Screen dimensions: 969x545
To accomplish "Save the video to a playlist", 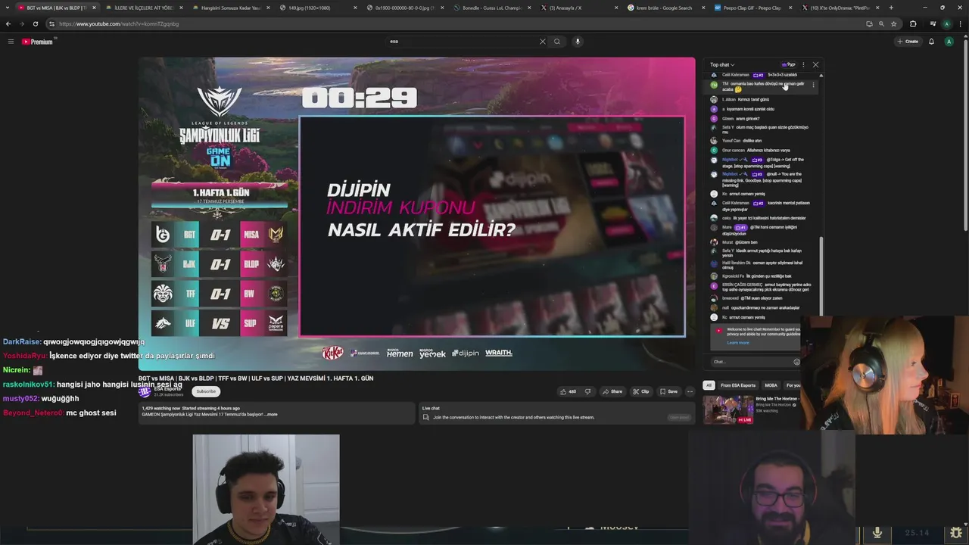I will (668, 391).
